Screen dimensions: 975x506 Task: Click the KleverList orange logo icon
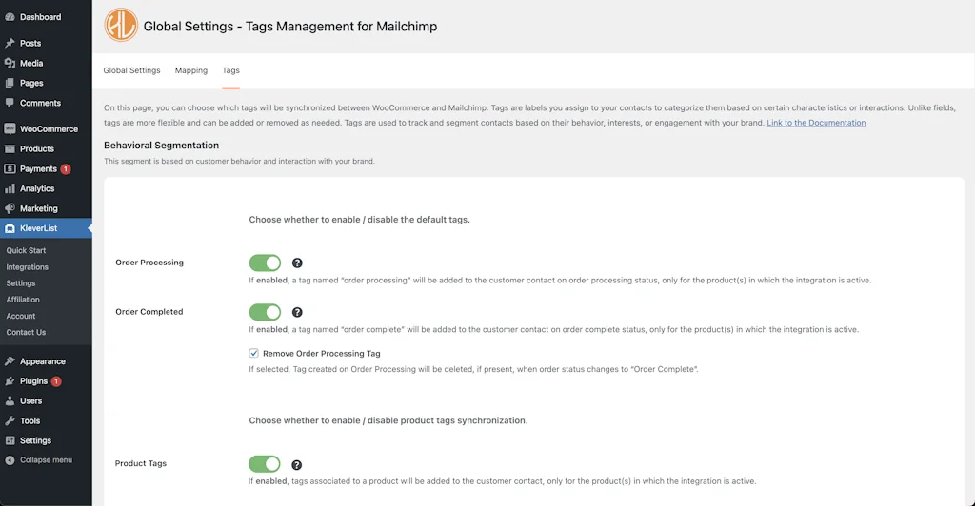pyautogui.click(x=121, y=26)
